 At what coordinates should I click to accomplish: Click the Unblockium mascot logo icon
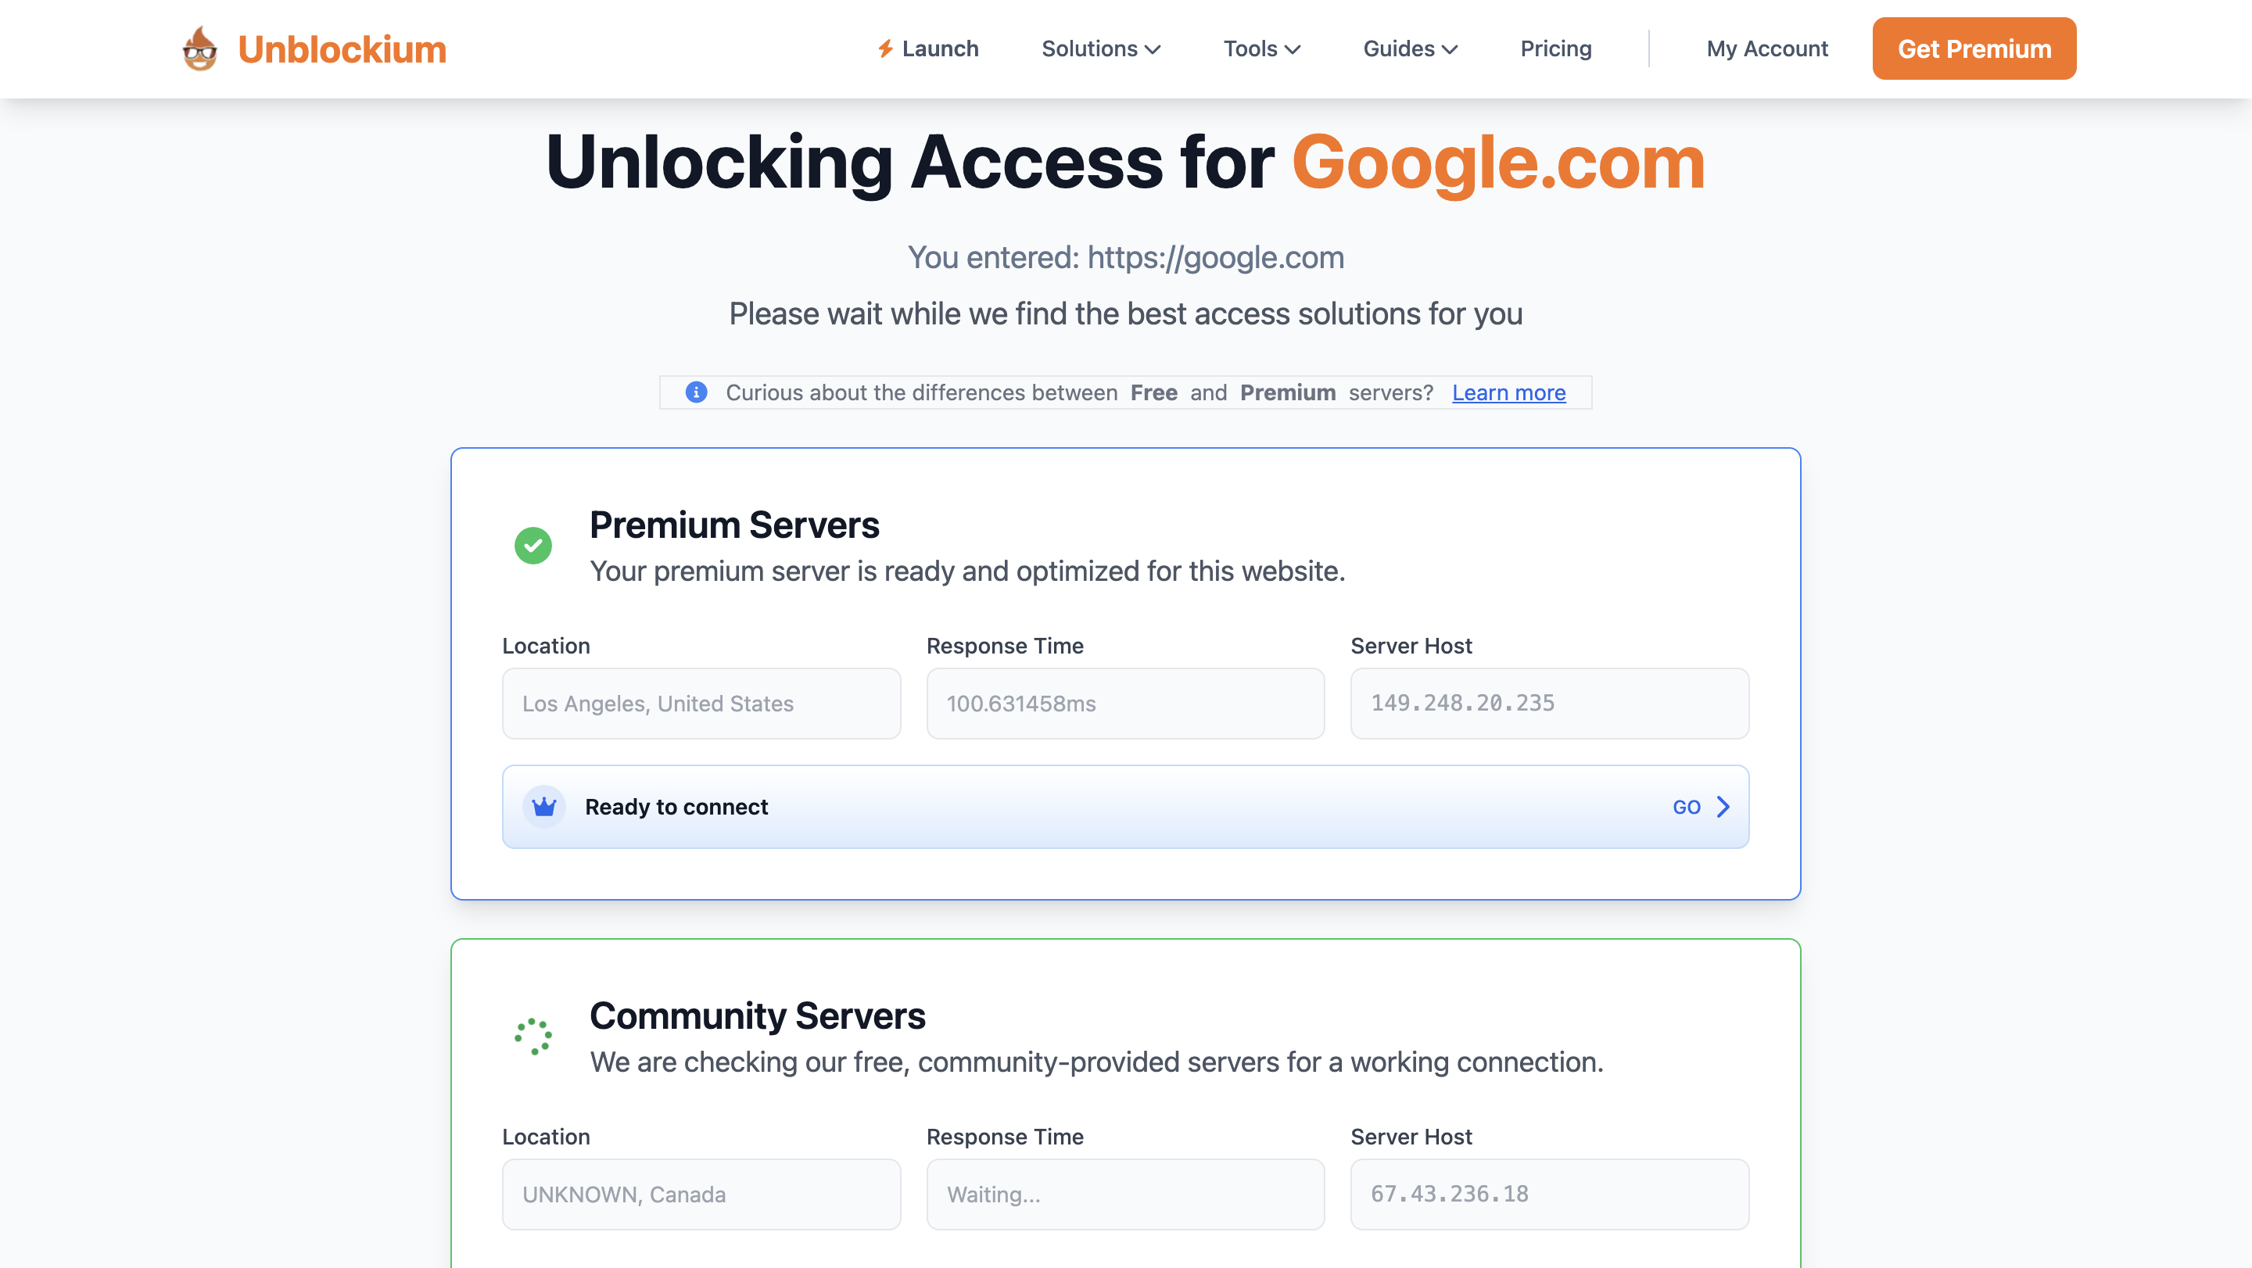click(x=199, y=49)
